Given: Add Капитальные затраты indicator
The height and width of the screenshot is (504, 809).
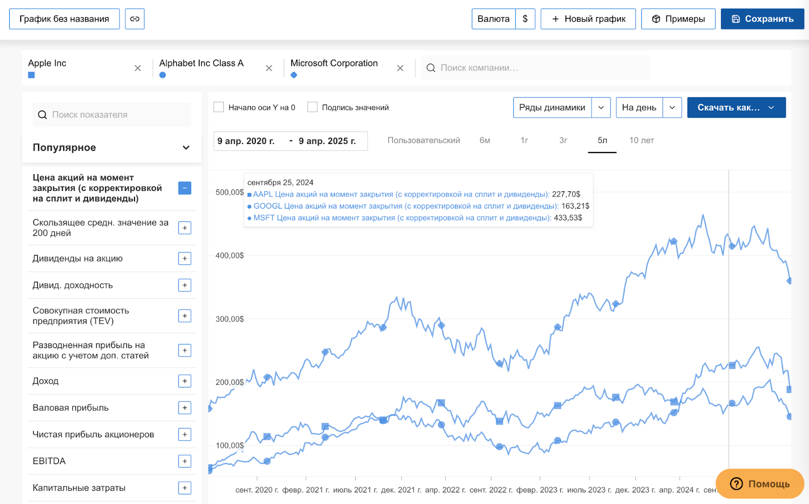Looking at the screenshot, I should tap(185, 488).
